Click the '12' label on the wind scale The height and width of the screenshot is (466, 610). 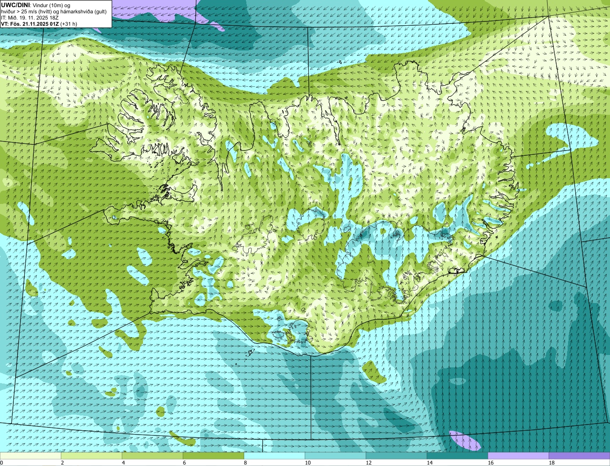click(x=369, y=463)
